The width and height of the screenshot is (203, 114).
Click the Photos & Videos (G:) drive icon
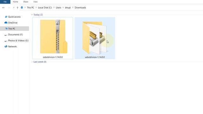(x=6, y=41)
